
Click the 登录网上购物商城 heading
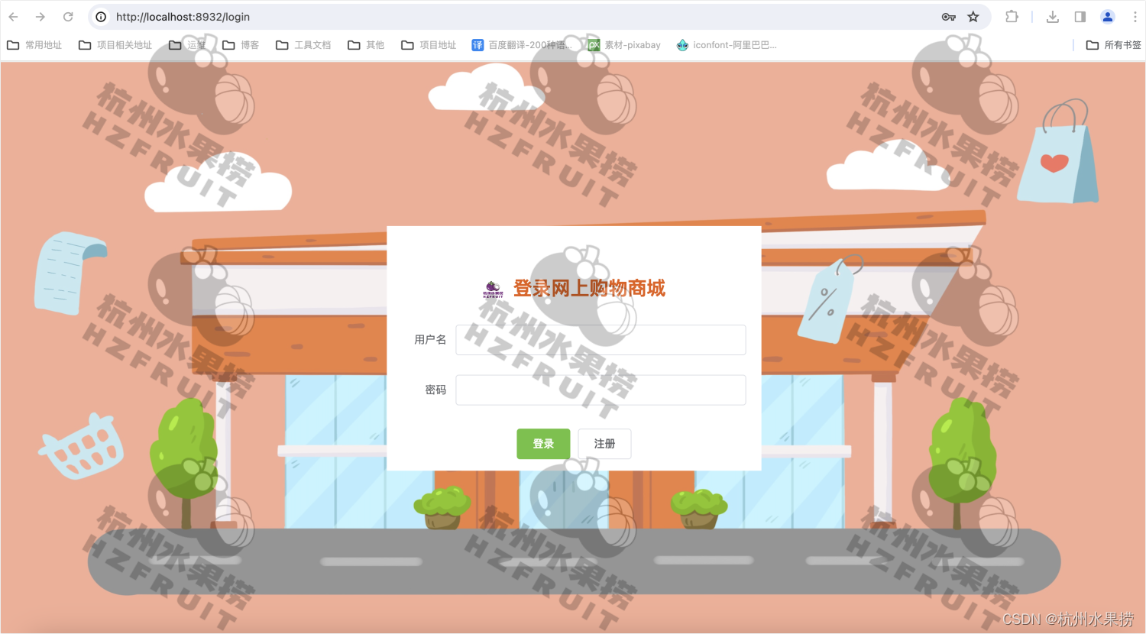pos(589,288)
